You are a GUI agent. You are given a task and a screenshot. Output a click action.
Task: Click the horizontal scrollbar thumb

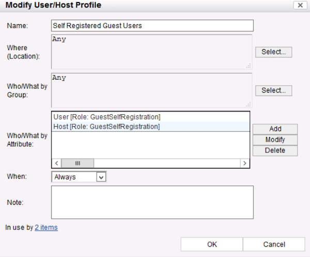(78, 163)
